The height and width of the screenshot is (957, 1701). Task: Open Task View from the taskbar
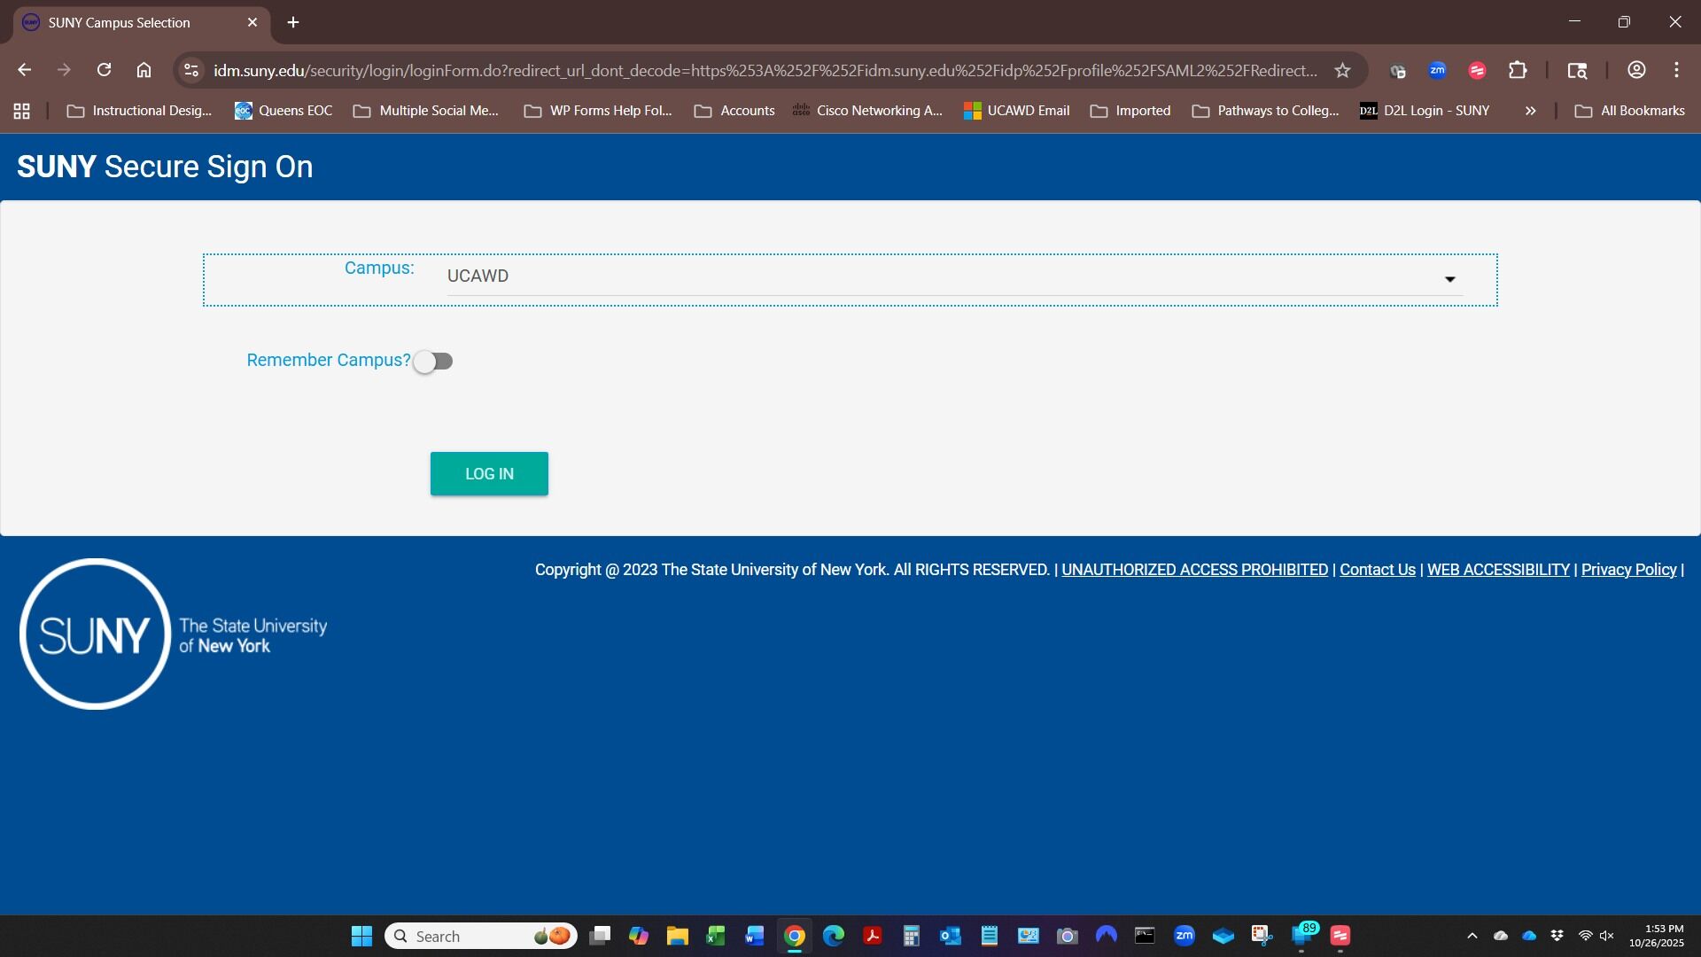point(600,936)
